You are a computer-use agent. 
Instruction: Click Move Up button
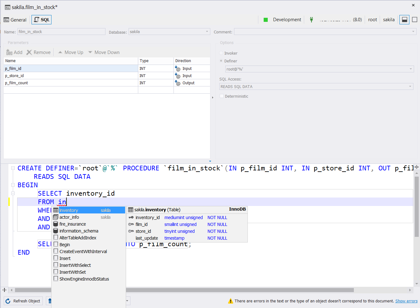[x=71, y=52]
